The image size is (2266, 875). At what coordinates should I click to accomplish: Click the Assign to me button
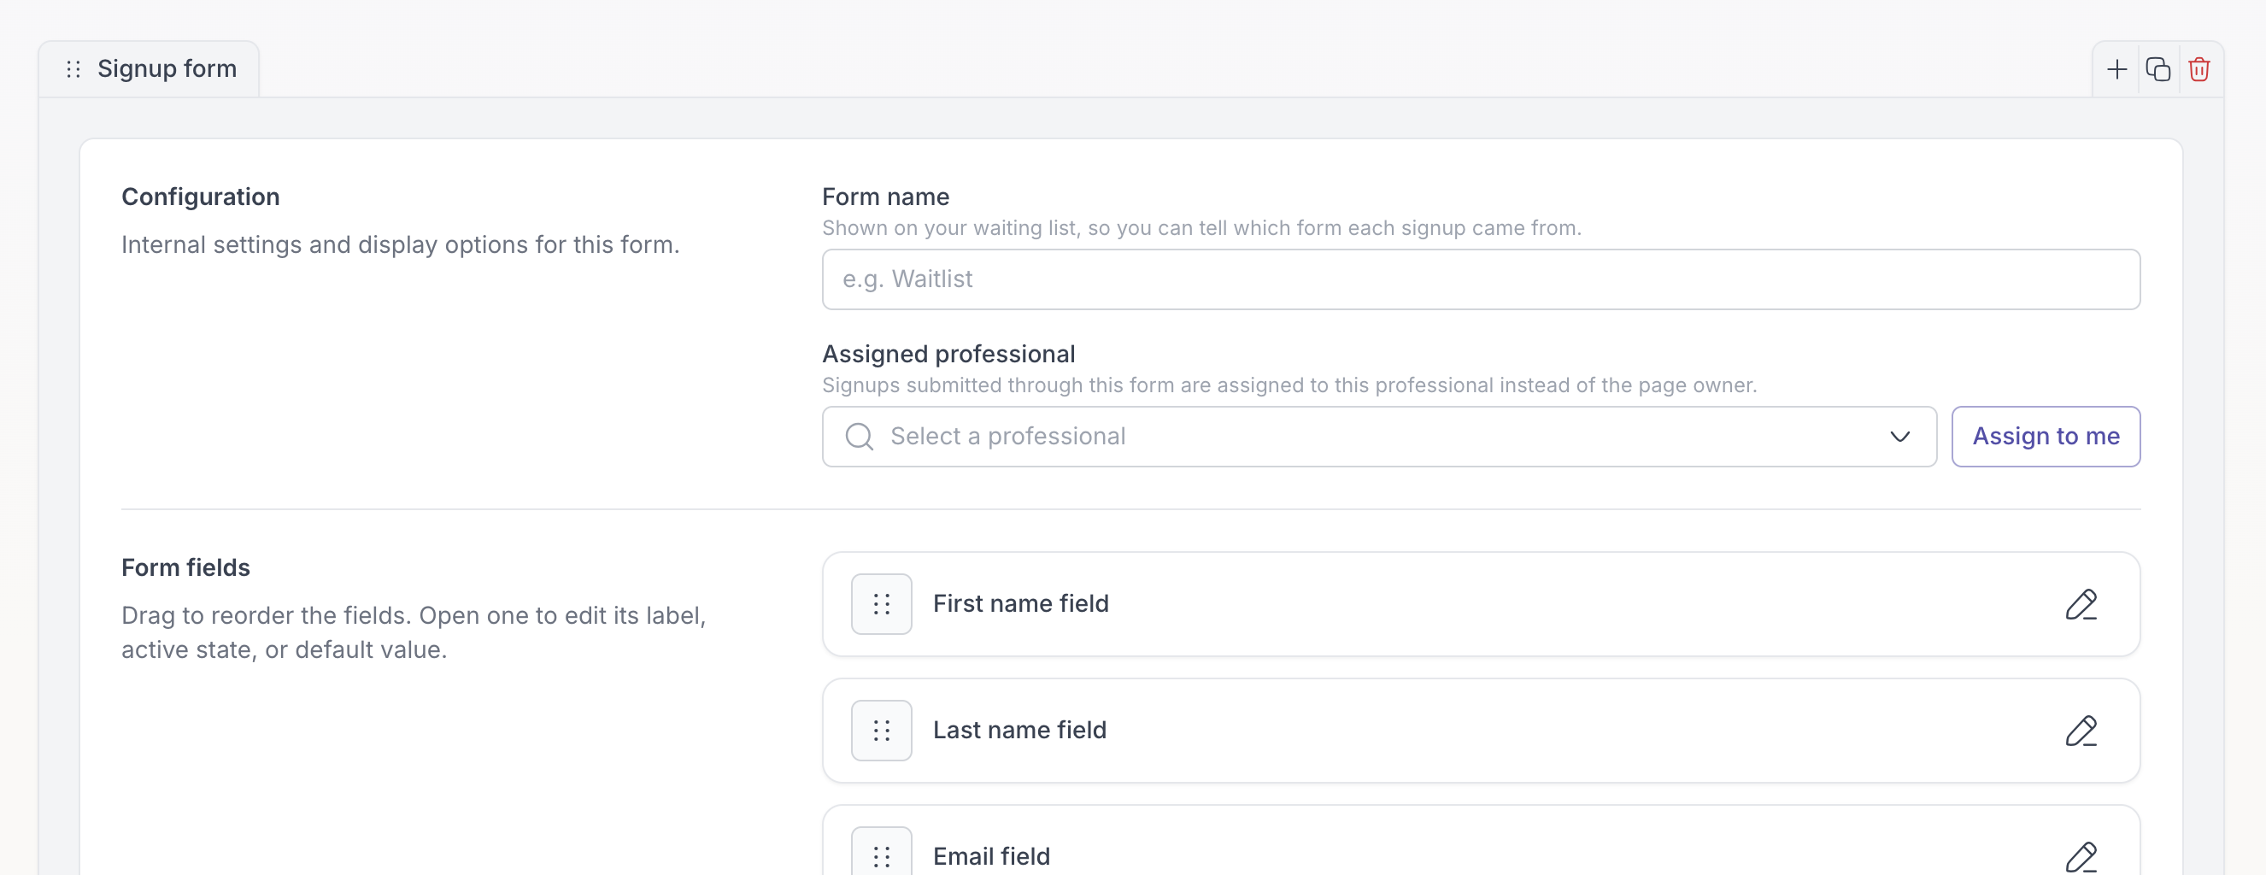click(2046, 436)
